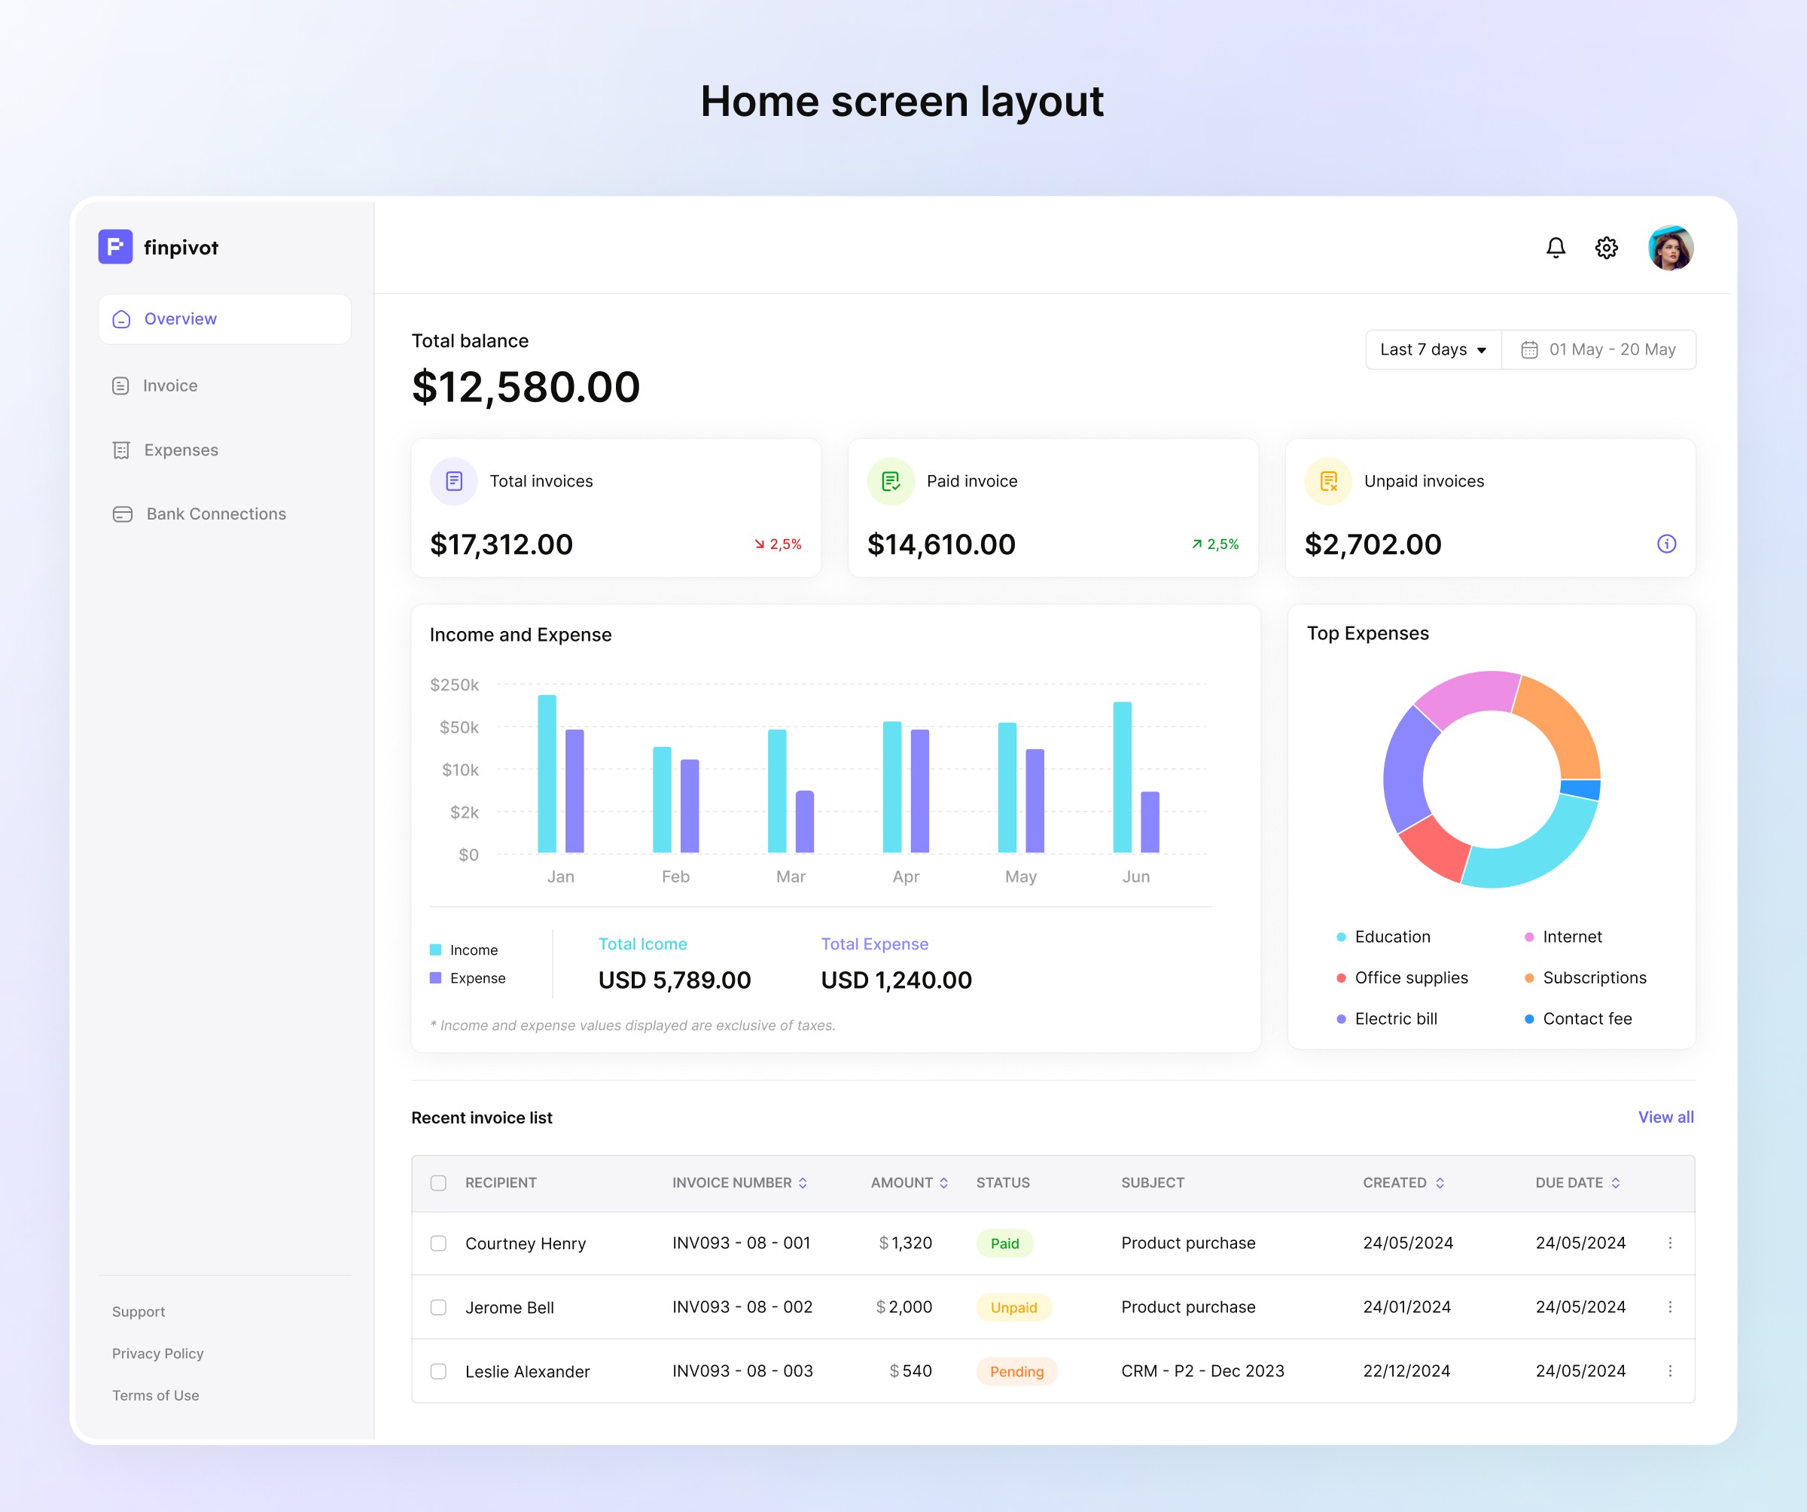Toggle the select-all checkbox in table header

point(438,1182)
